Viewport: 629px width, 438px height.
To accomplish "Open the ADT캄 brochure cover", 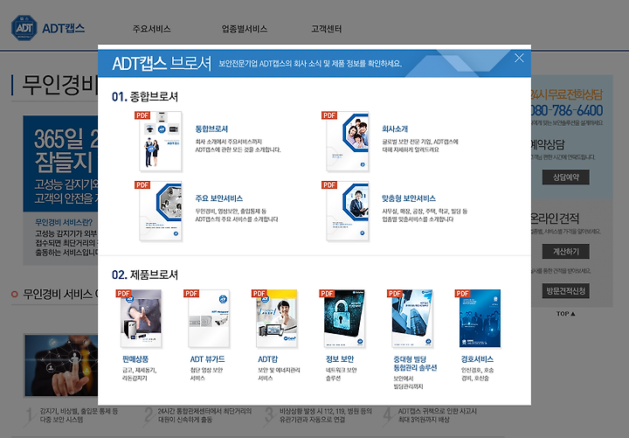I will point(277,318).
